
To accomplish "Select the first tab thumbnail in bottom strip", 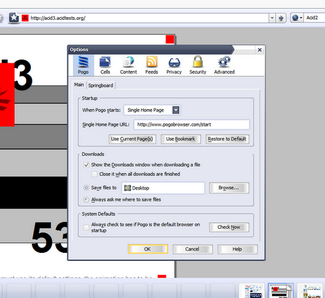I will click(252, 291).
